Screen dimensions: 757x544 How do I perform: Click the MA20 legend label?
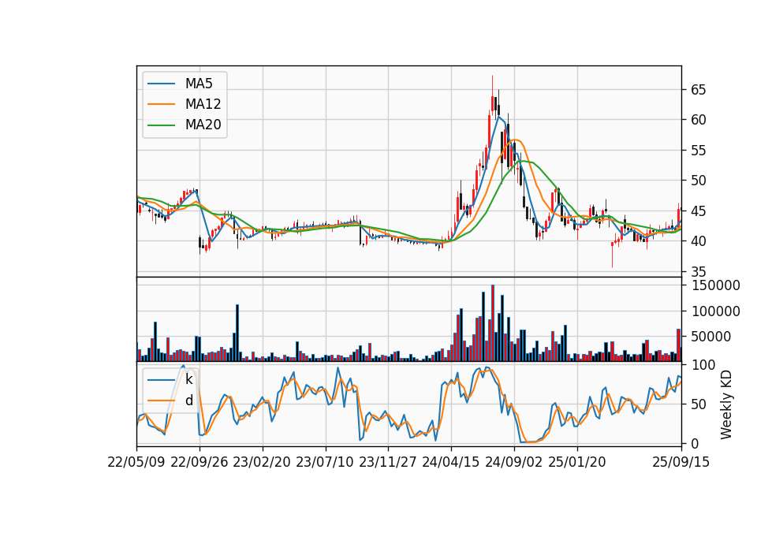pyautogui.click(x=203, y=125)
